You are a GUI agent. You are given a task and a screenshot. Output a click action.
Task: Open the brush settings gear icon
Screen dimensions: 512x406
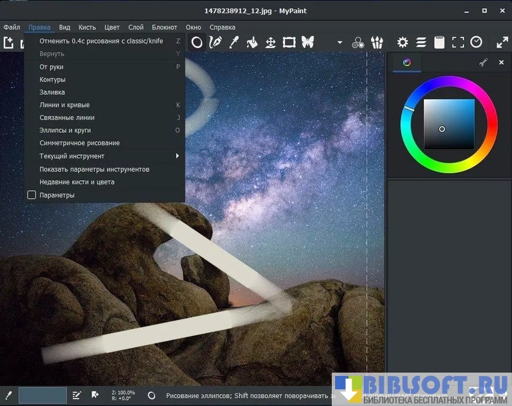(x=403, y=42)
